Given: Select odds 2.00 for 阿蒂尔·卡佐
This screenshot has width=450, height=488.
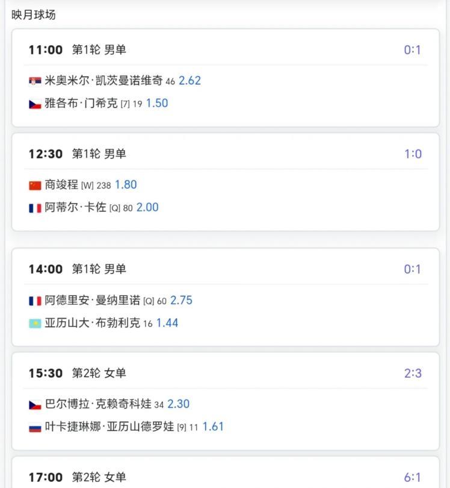Looking at the screenshot, I should tap(147, 208).
